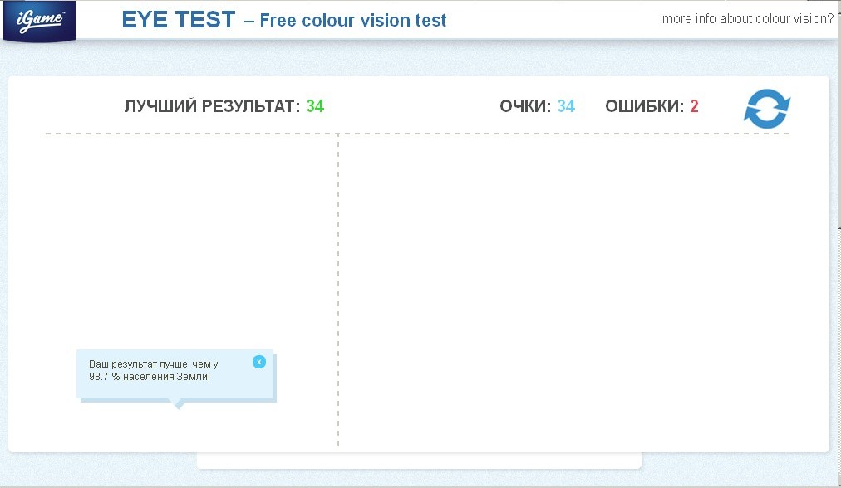Click the tooltip's pointer arrow tip
Screen dimensions: 841x488
coord(179,406)
